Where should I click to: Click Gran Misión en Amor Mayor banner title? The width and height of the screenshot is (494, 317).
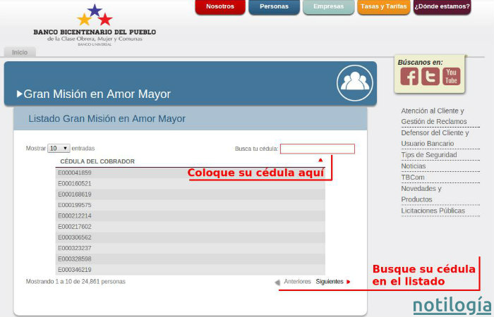(x=97, y=94)
